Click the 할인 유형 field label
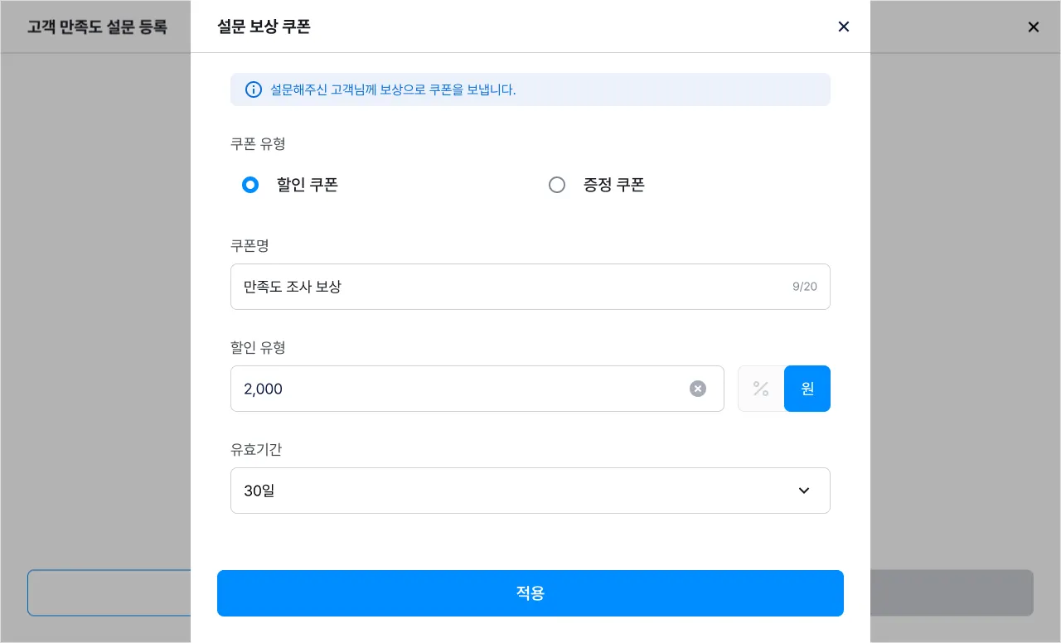 point(258,347)
